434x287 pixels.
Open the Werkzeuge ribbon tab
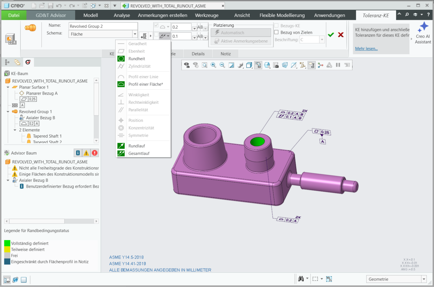click(x=207, y=15)
